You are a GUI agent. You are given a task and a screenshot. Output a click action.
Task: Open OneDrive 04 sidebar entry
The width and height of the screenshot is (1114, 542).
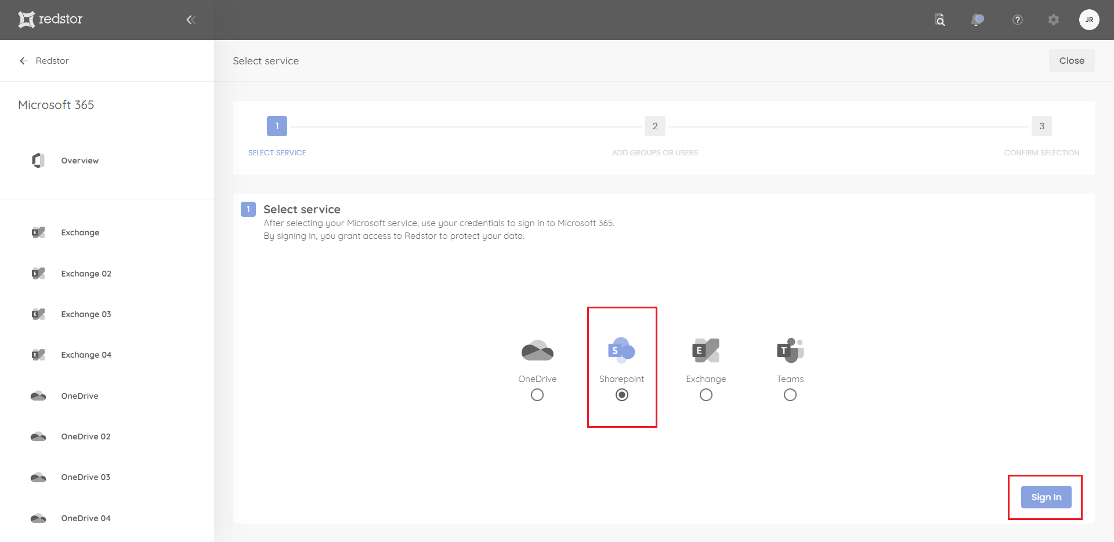point(86,518)
